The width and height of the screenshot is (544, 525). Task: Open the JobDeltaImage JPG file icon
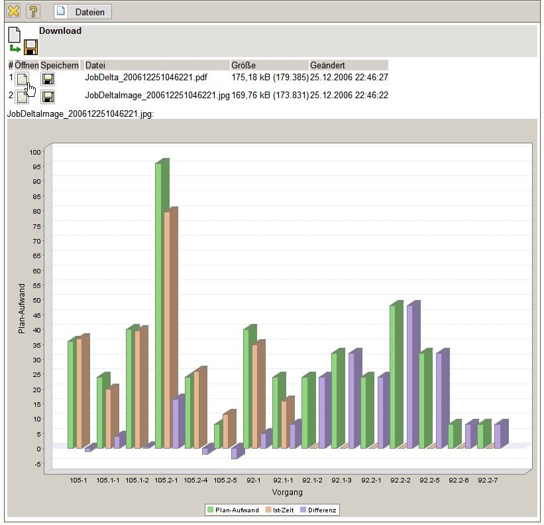[x=23, y=97]
